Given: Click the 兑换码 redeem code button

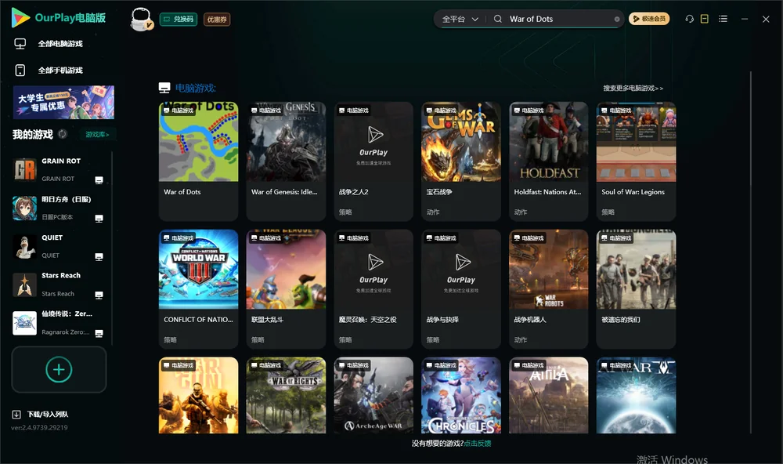Looking at the screenshot, I should point(179,20).
